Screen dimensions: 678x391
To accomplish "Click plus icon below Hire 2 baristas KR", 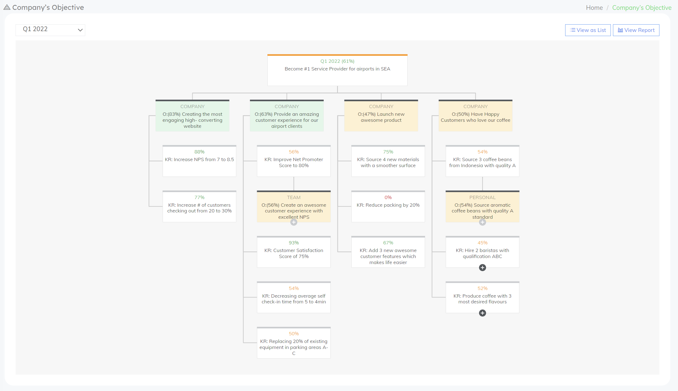I will pyautogui.click(x=482, y=268).
